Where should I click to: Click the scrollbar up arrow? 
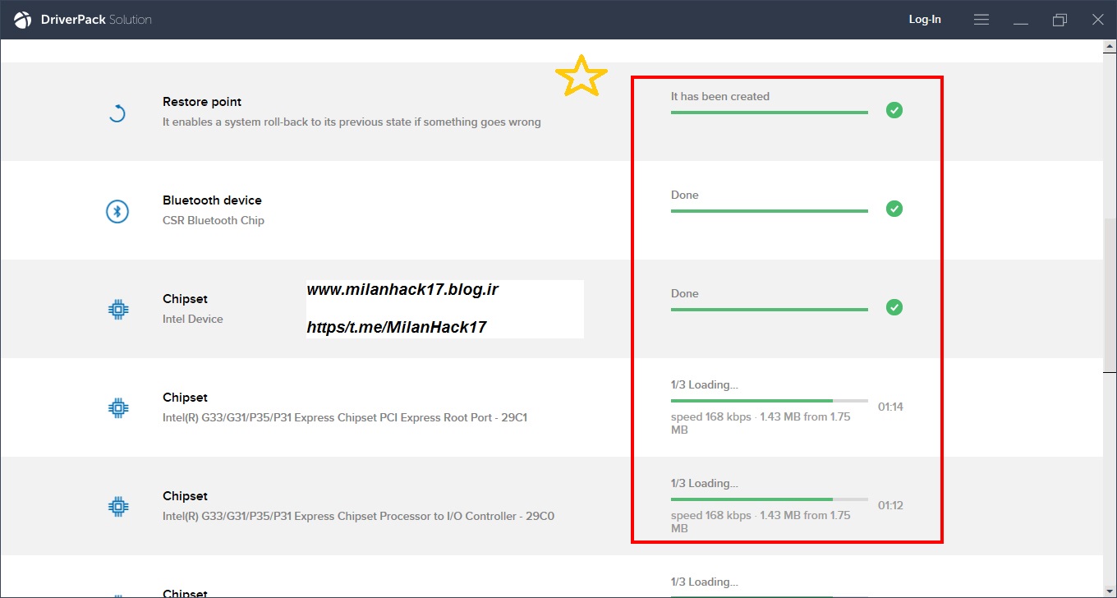click(x=1110, y=47)
